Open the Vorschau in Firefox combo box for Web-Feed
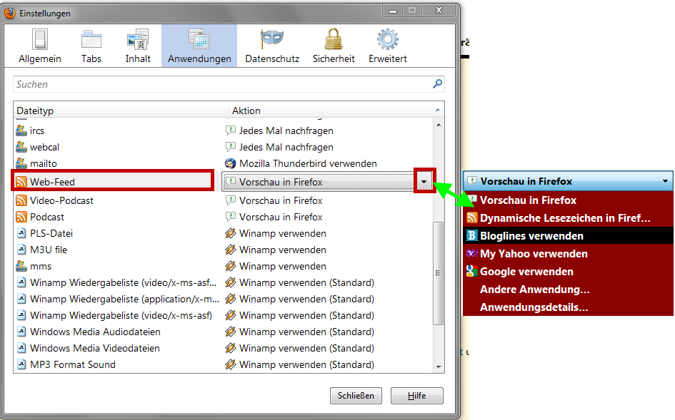Screen dimensions: 675x420 pyautogui.click(x=327, y=181)
